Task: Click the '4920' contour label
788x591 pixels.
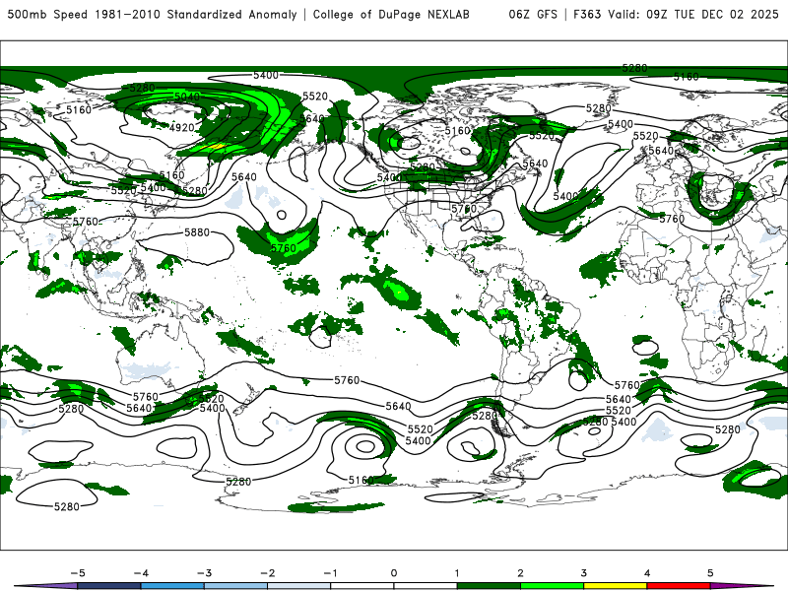Action: coord(182,128)
